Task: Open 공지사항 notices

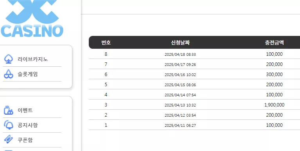Action: click(x=32, y=125)
